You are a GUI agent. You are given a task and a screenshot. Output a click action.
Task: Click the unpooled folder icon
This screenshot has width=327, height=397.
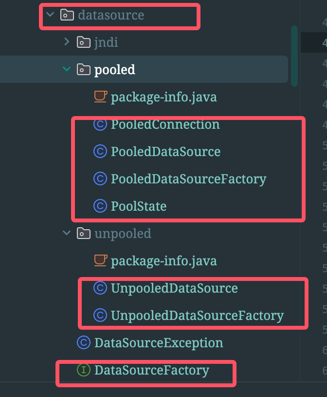84,233
